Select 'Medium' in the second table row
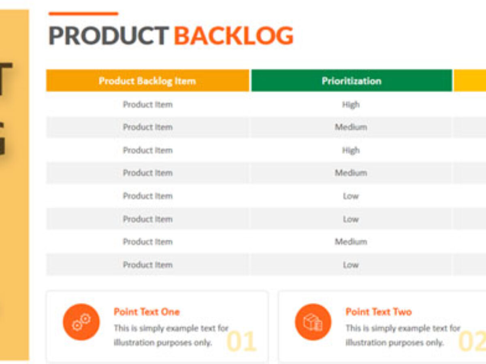This screenshot has height=364, width=486. 351,127
